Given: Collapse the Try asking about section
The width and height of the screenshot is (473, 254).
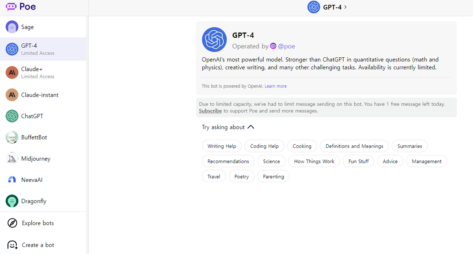Looking at the screenshot, I should coord(251,127).
